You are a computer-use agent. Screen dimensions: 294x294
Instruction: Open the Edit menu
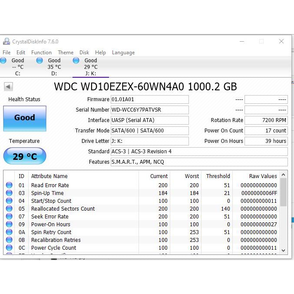pos(20,53)
